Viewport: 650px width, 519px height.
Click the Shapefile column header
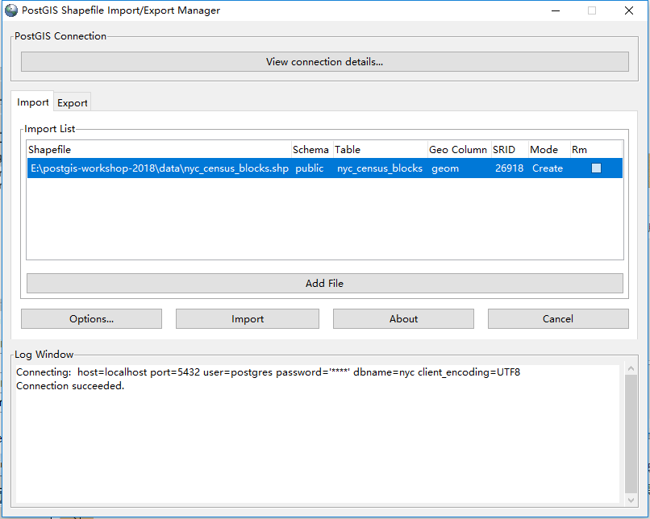(159, 150)
